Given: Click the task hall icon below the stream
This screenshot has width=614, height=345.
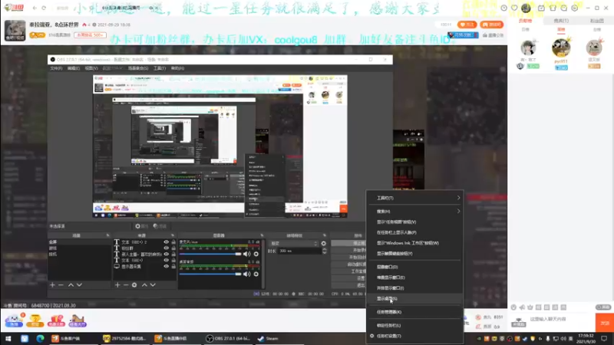Looking at the screenshot, I should (78, 320).
